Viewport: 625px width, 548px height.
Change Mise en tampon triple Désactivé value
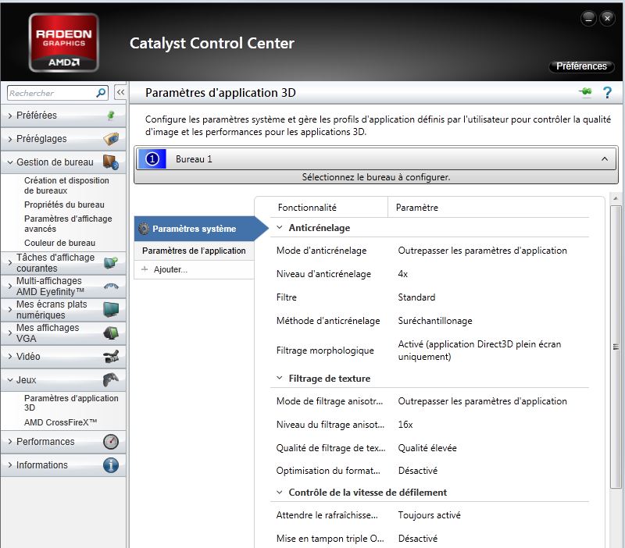418,539
